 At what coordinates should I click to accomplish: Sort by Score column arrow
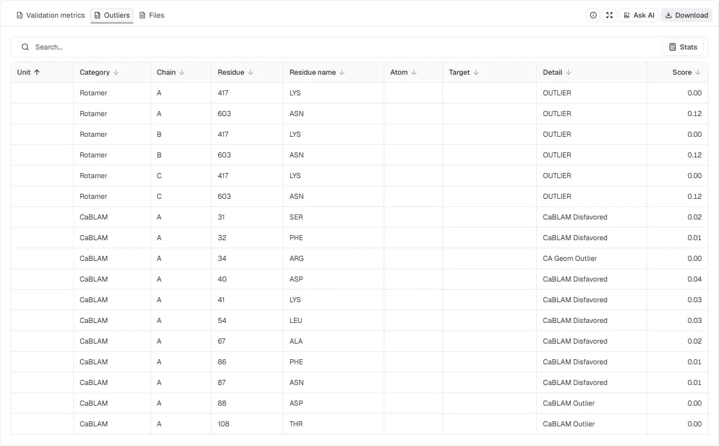(x=698, y=72)
